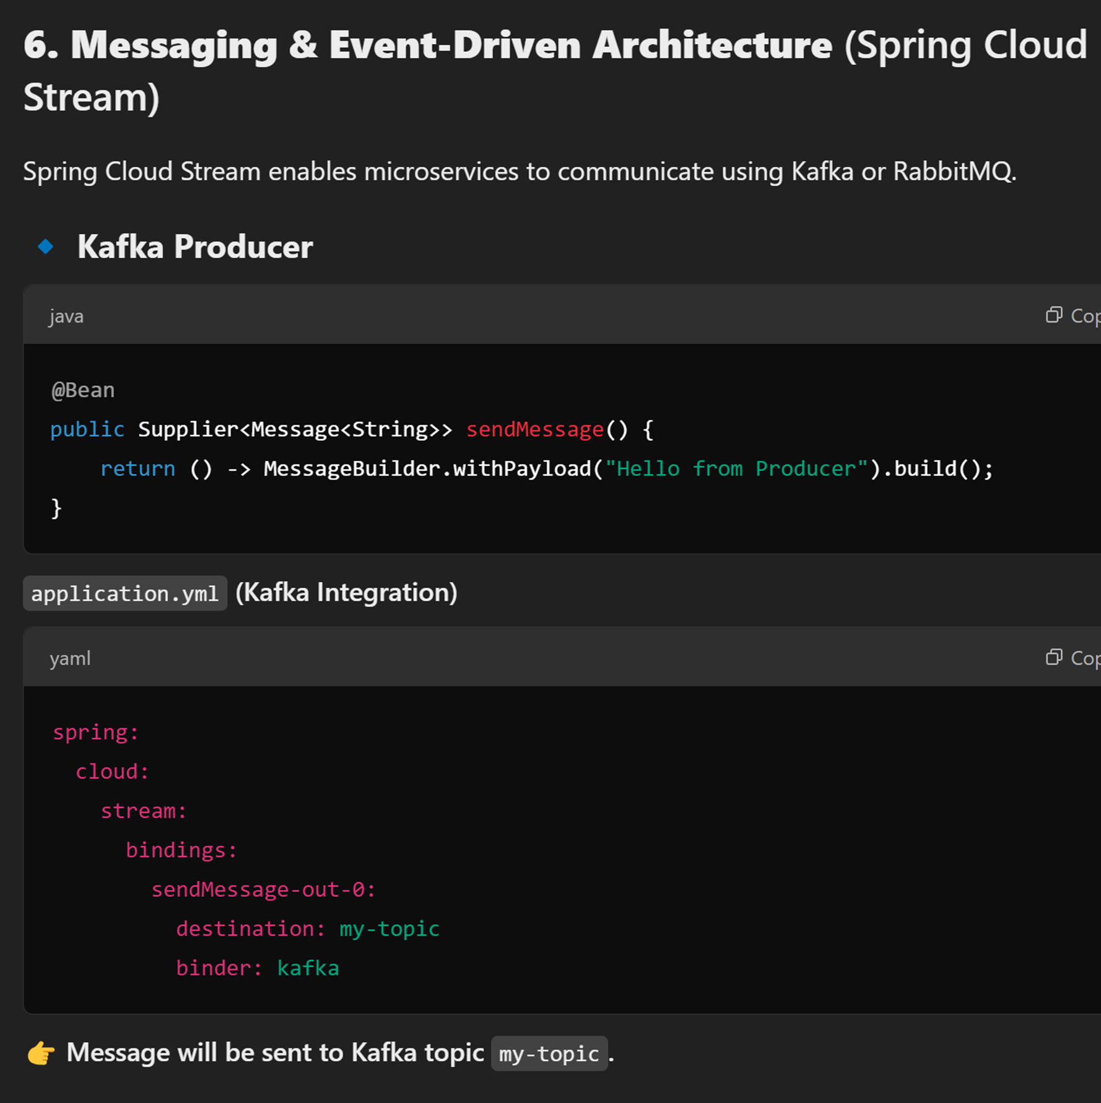The width and height of the screenshot is (1101, 1103).
Task: Click the 'stream:' yaml key
Action: [x=144, y=811]
